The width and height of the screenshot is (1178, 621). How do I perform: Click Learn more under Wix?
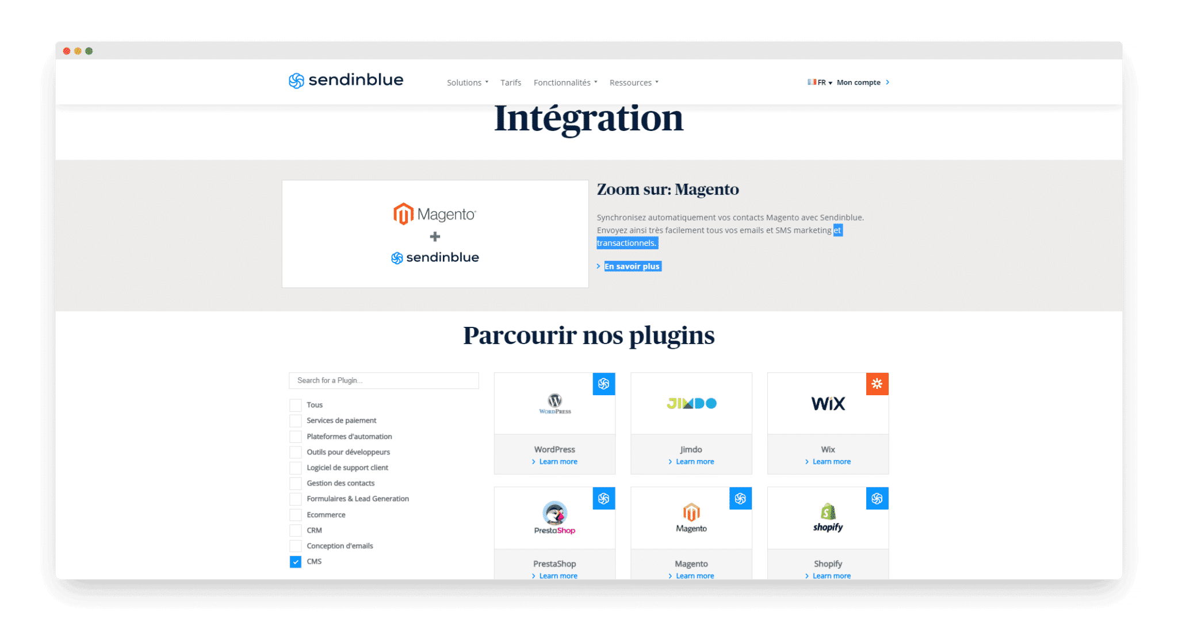tap(832, 462)
